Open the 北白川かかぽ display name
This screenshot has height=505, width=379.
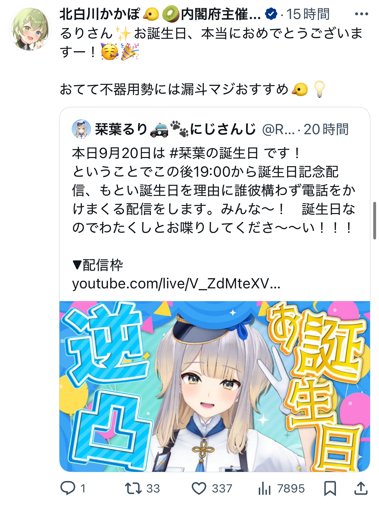tap(160, 14)
